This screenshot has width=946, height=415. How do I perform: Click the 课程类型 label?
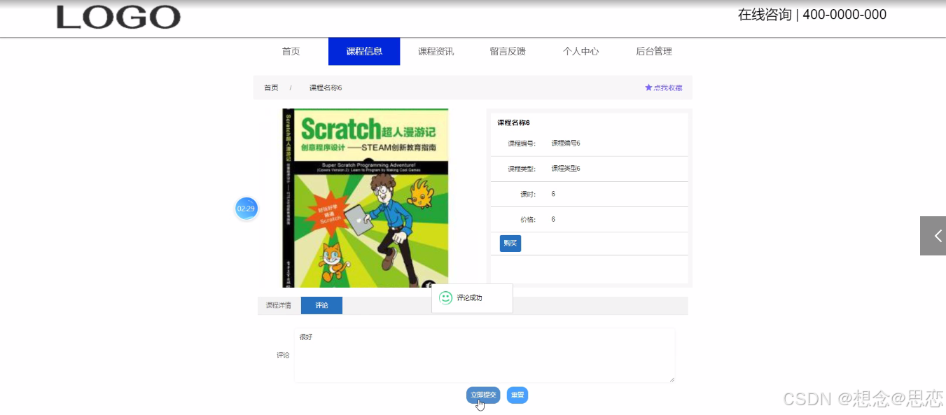[522, 169]
